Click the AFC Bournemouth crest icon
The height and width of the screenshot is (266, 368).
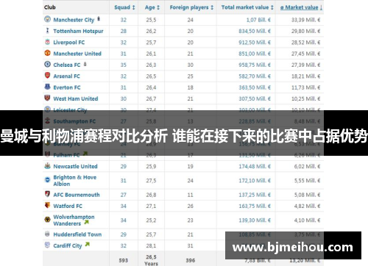coord(47,194)
